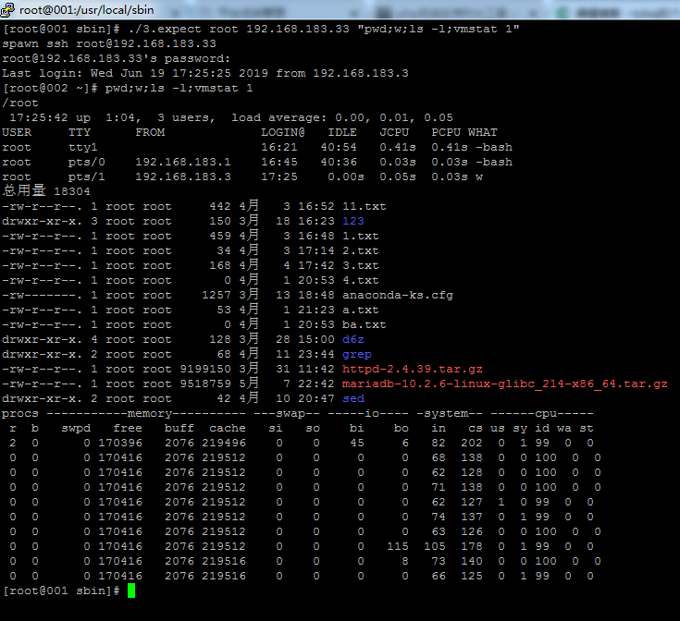Click the 11.txt filename
This screenshot has width=680, height=621.
tap(365, 207)
